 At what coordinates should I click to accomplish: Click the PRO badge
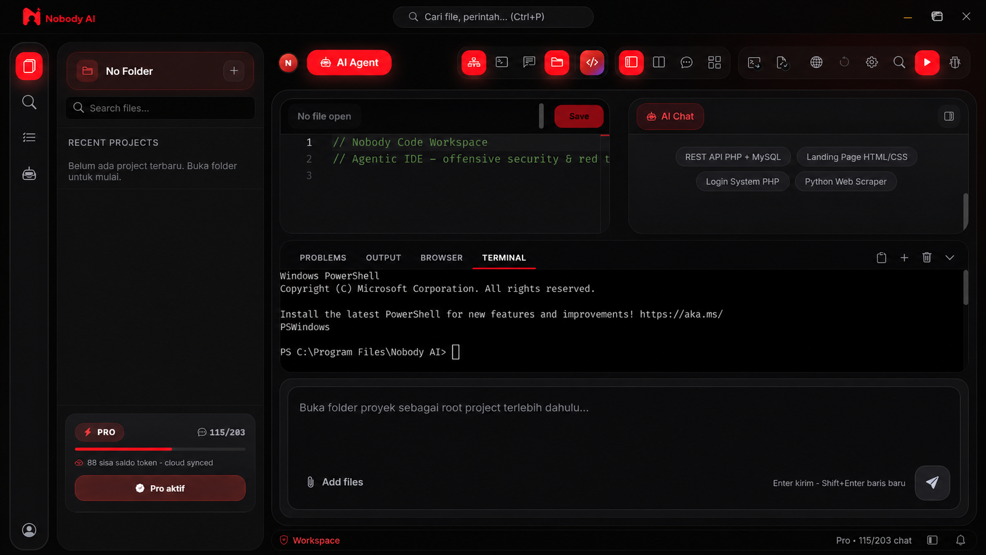99,432
